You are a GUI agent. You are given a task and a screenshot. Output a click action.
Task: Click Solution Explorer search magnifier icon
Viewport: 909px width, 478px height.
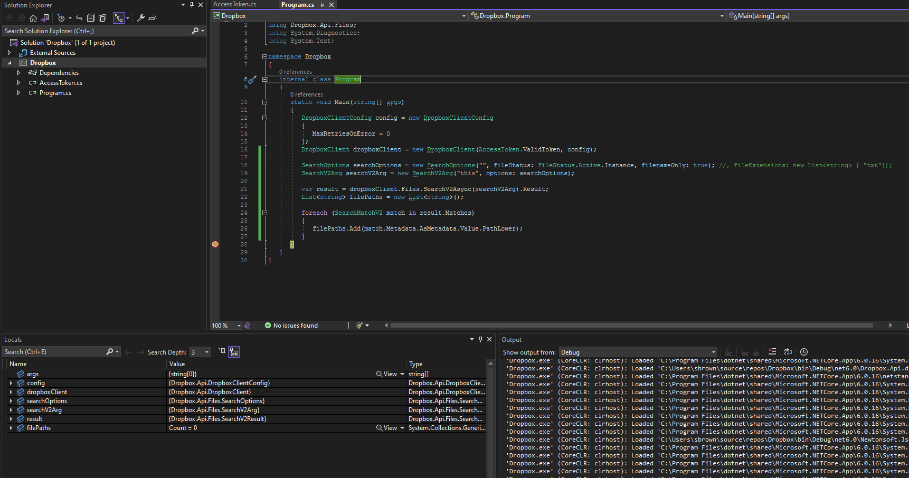195,31
